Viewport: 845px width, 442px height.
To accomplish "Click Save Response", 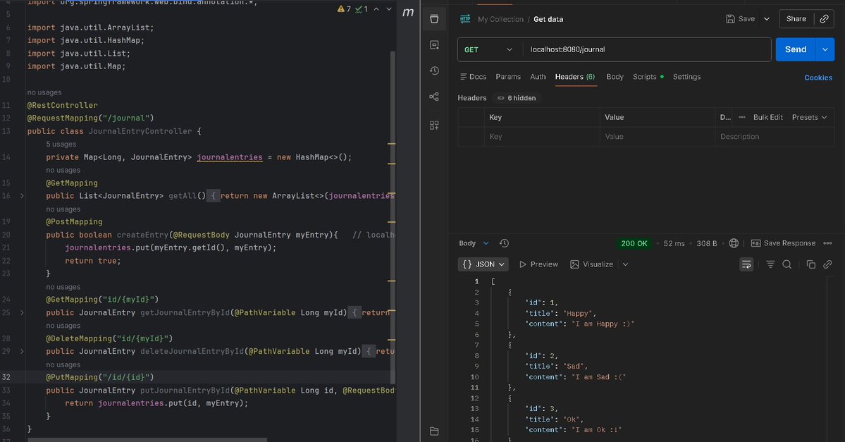I will 783,244.
